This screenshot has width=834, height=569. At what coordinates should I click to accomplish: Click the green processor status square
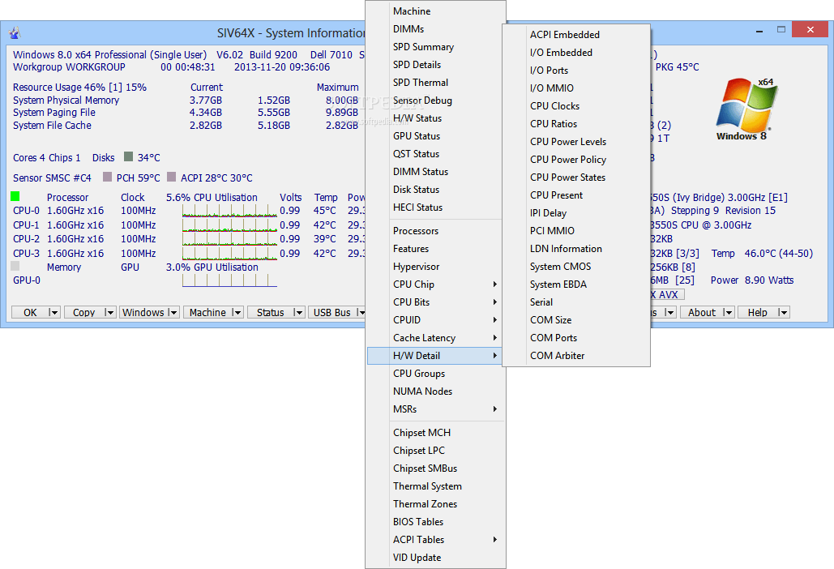point(15,196)
